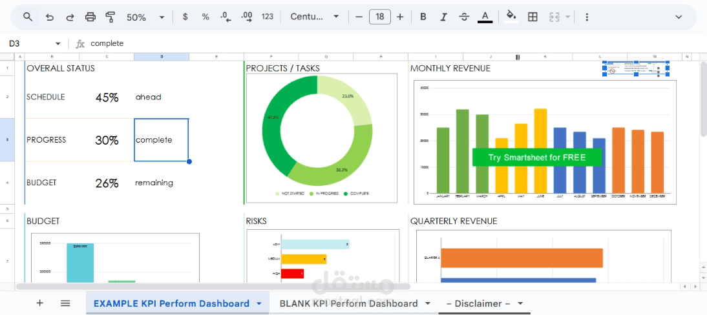The width and height of the screenshot is (707, 315).
Task: Switch to BLANK KPI Perform Dashboard tab
Action: pyautogui.click(x=348, y=303)
